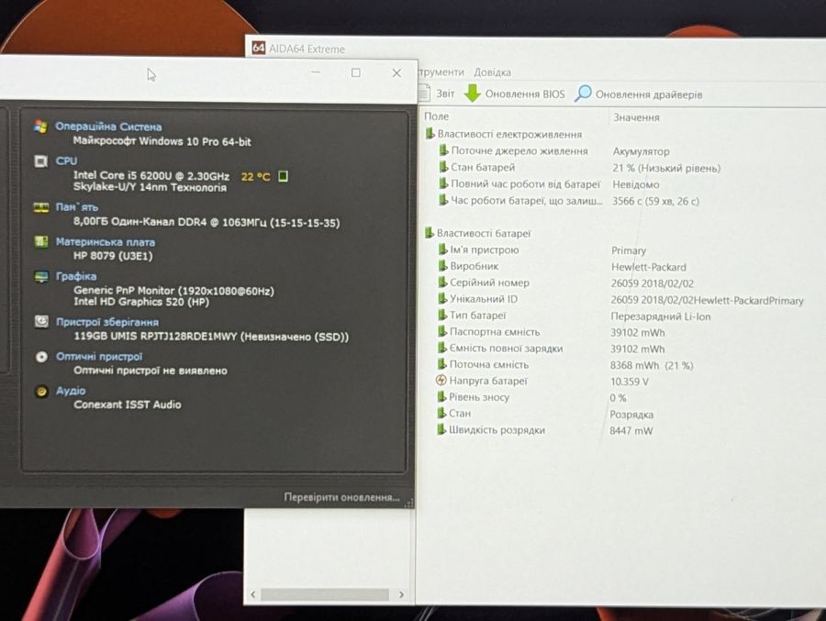Click the battery icon next to Серійний номер
Screen dimensions: 826x621
coord(443,283)
